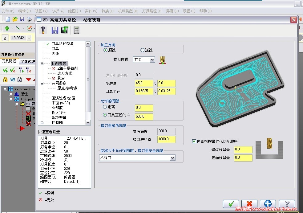Click the parameter tree scroll up arrow
The image size is (303, 213).
pos(88,44)
